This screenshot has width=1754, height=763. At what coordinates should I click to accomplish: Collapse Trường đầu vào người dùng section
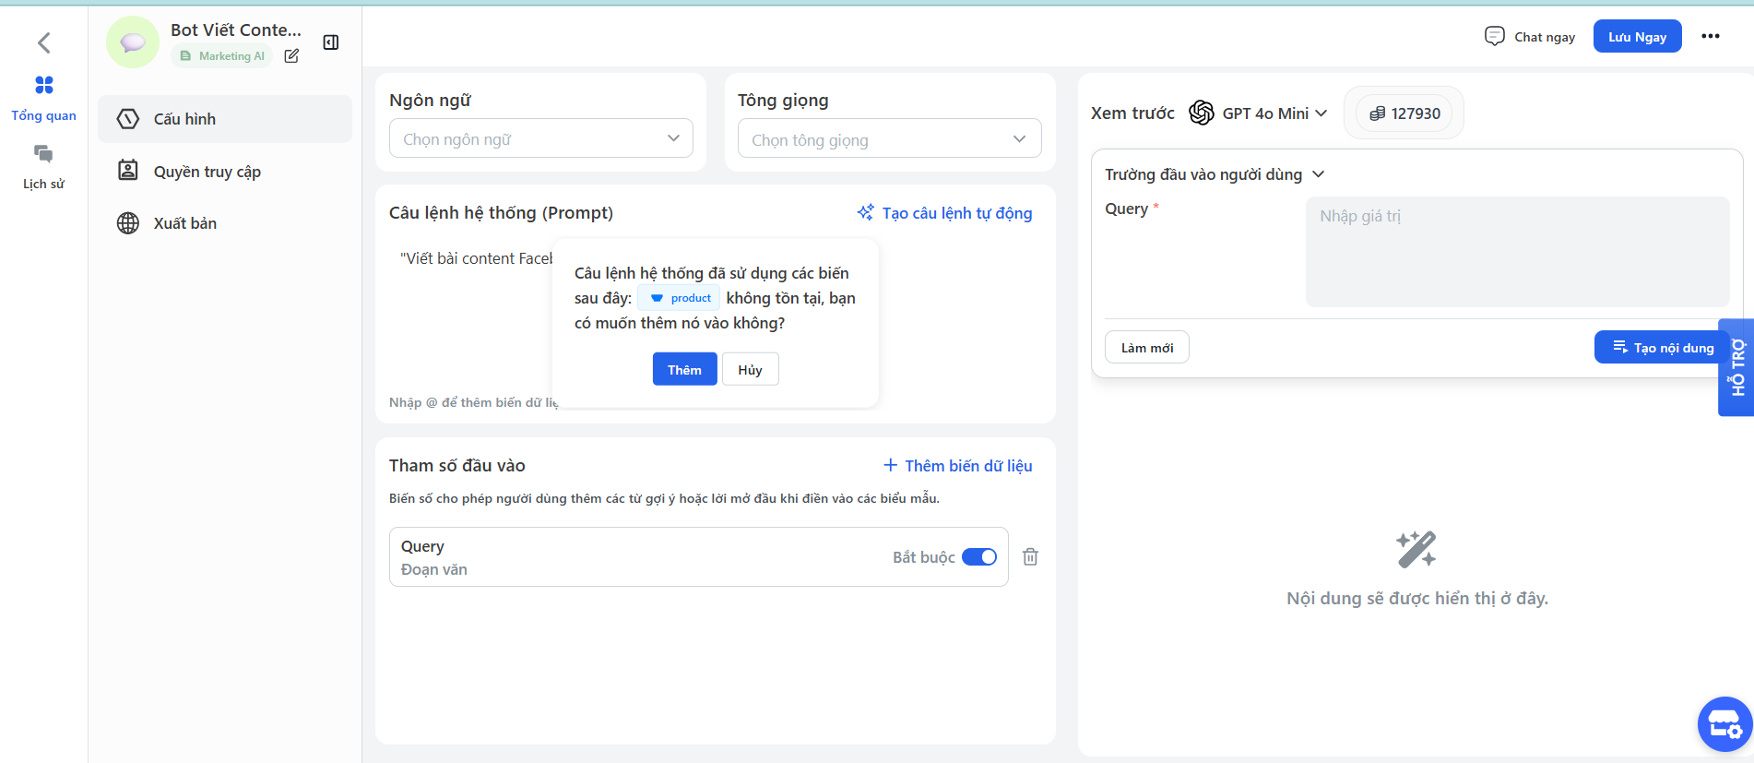pyautogui.click(x=1318, y=174)
